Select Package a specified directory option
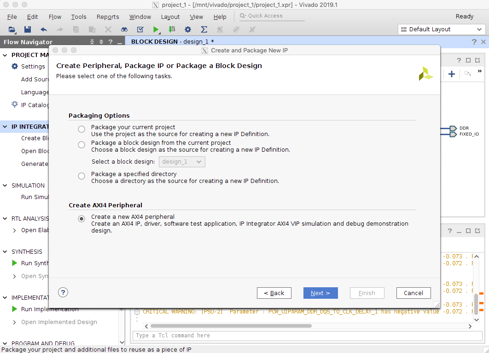489x353 pixels. click(x=81, y=176)
